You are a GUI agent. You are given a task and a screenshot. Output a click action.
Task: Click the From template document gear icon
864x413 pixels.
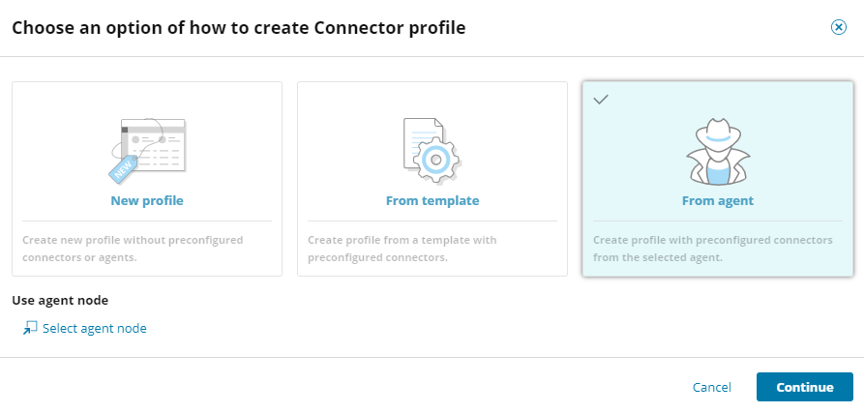coord(432,150)
